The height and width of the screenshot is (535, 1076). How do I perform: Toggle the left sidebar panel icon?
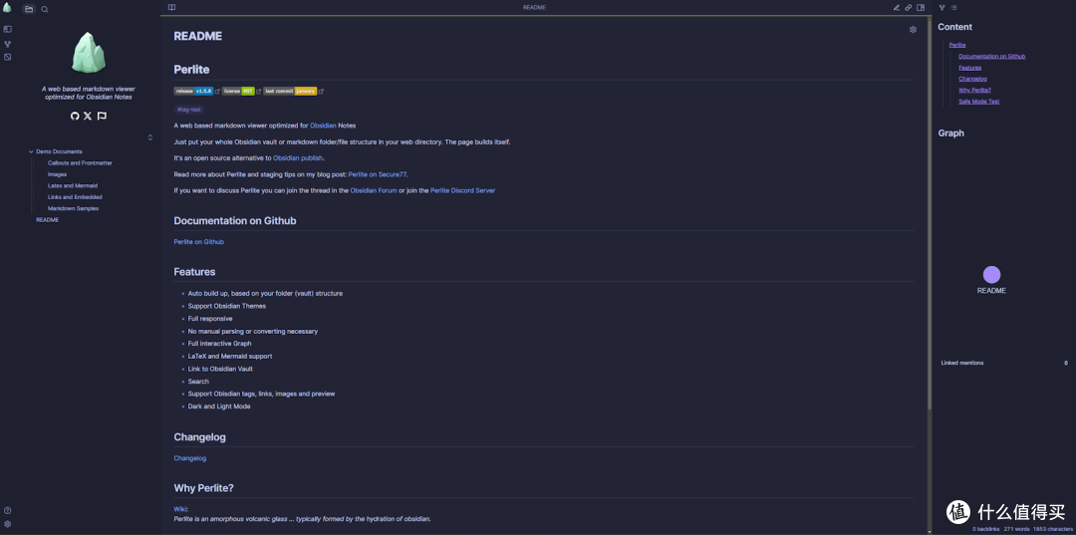tap(8, 30)
